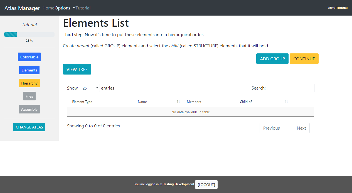The image size is (352, 193).
Task: Select the Assembly step in sidebar
Action: click(x=29, y=109)
